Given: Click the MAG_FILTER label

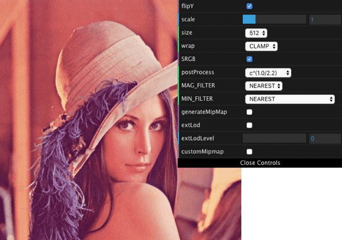Looking at the screenshot, I should 198,86.
